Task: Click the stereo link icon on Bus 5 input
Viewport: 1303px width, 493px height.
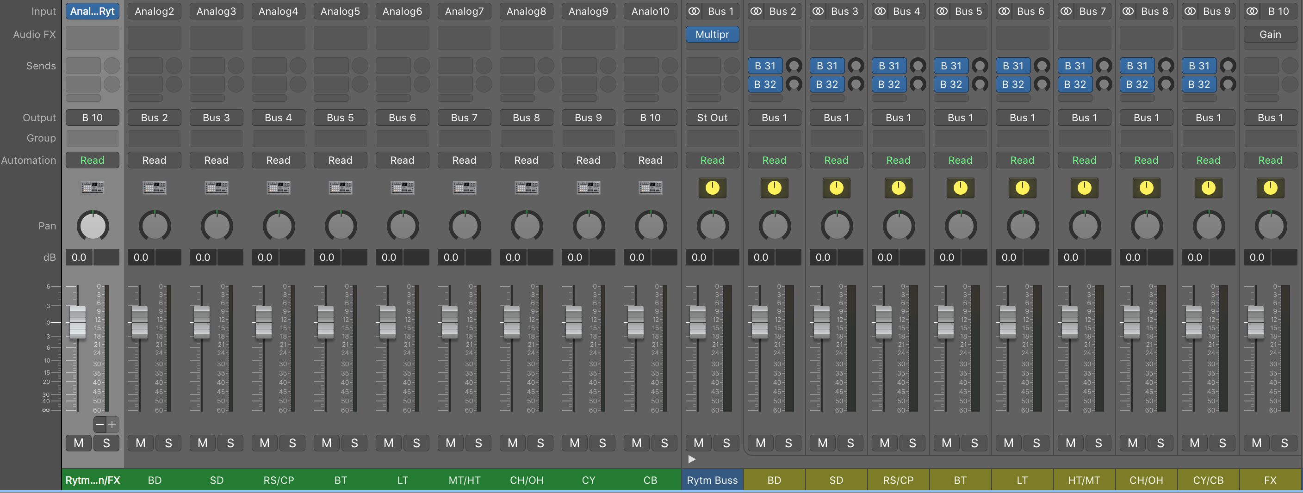Action: (x=943, y=11)
